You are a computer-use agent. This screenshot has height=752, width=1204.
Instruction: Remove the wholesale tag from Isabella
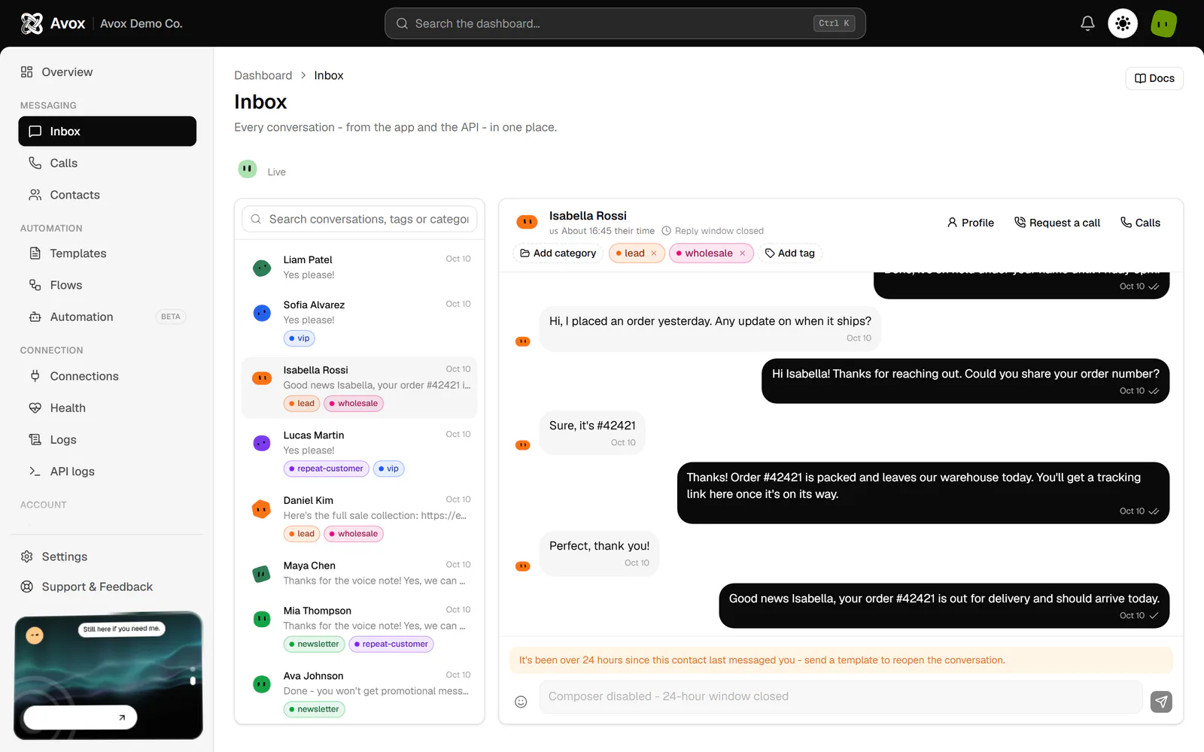pyautogui.click(x=742, y=253)
